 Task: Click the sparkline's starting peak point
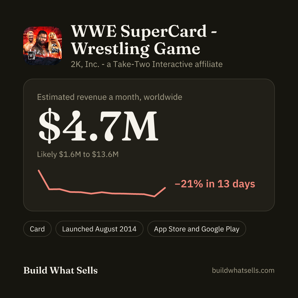[39, 171]
